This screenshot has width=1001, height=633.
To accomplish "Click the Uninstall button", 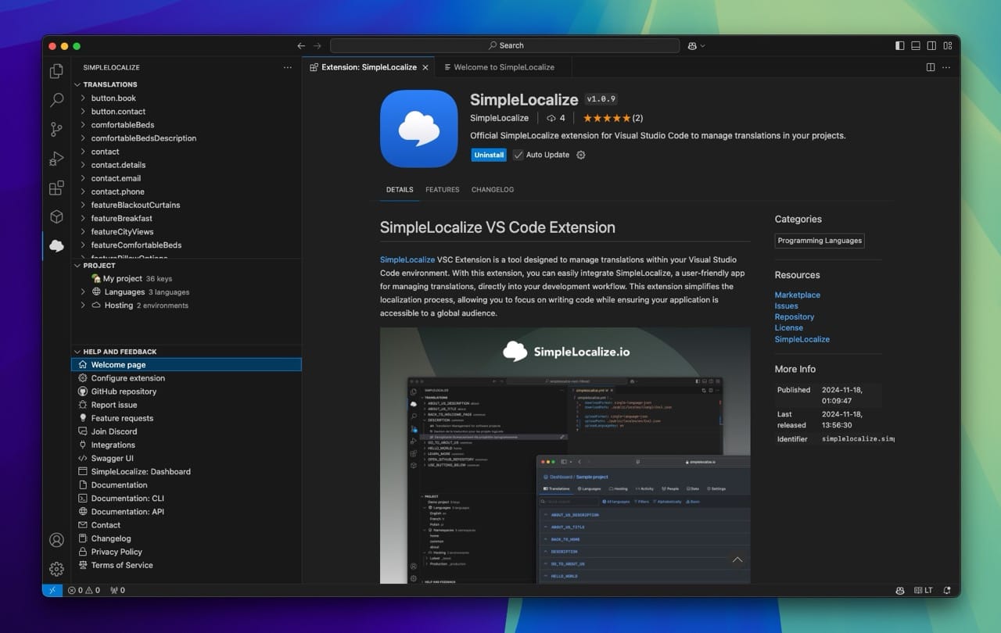I will [x=489, y=155].
